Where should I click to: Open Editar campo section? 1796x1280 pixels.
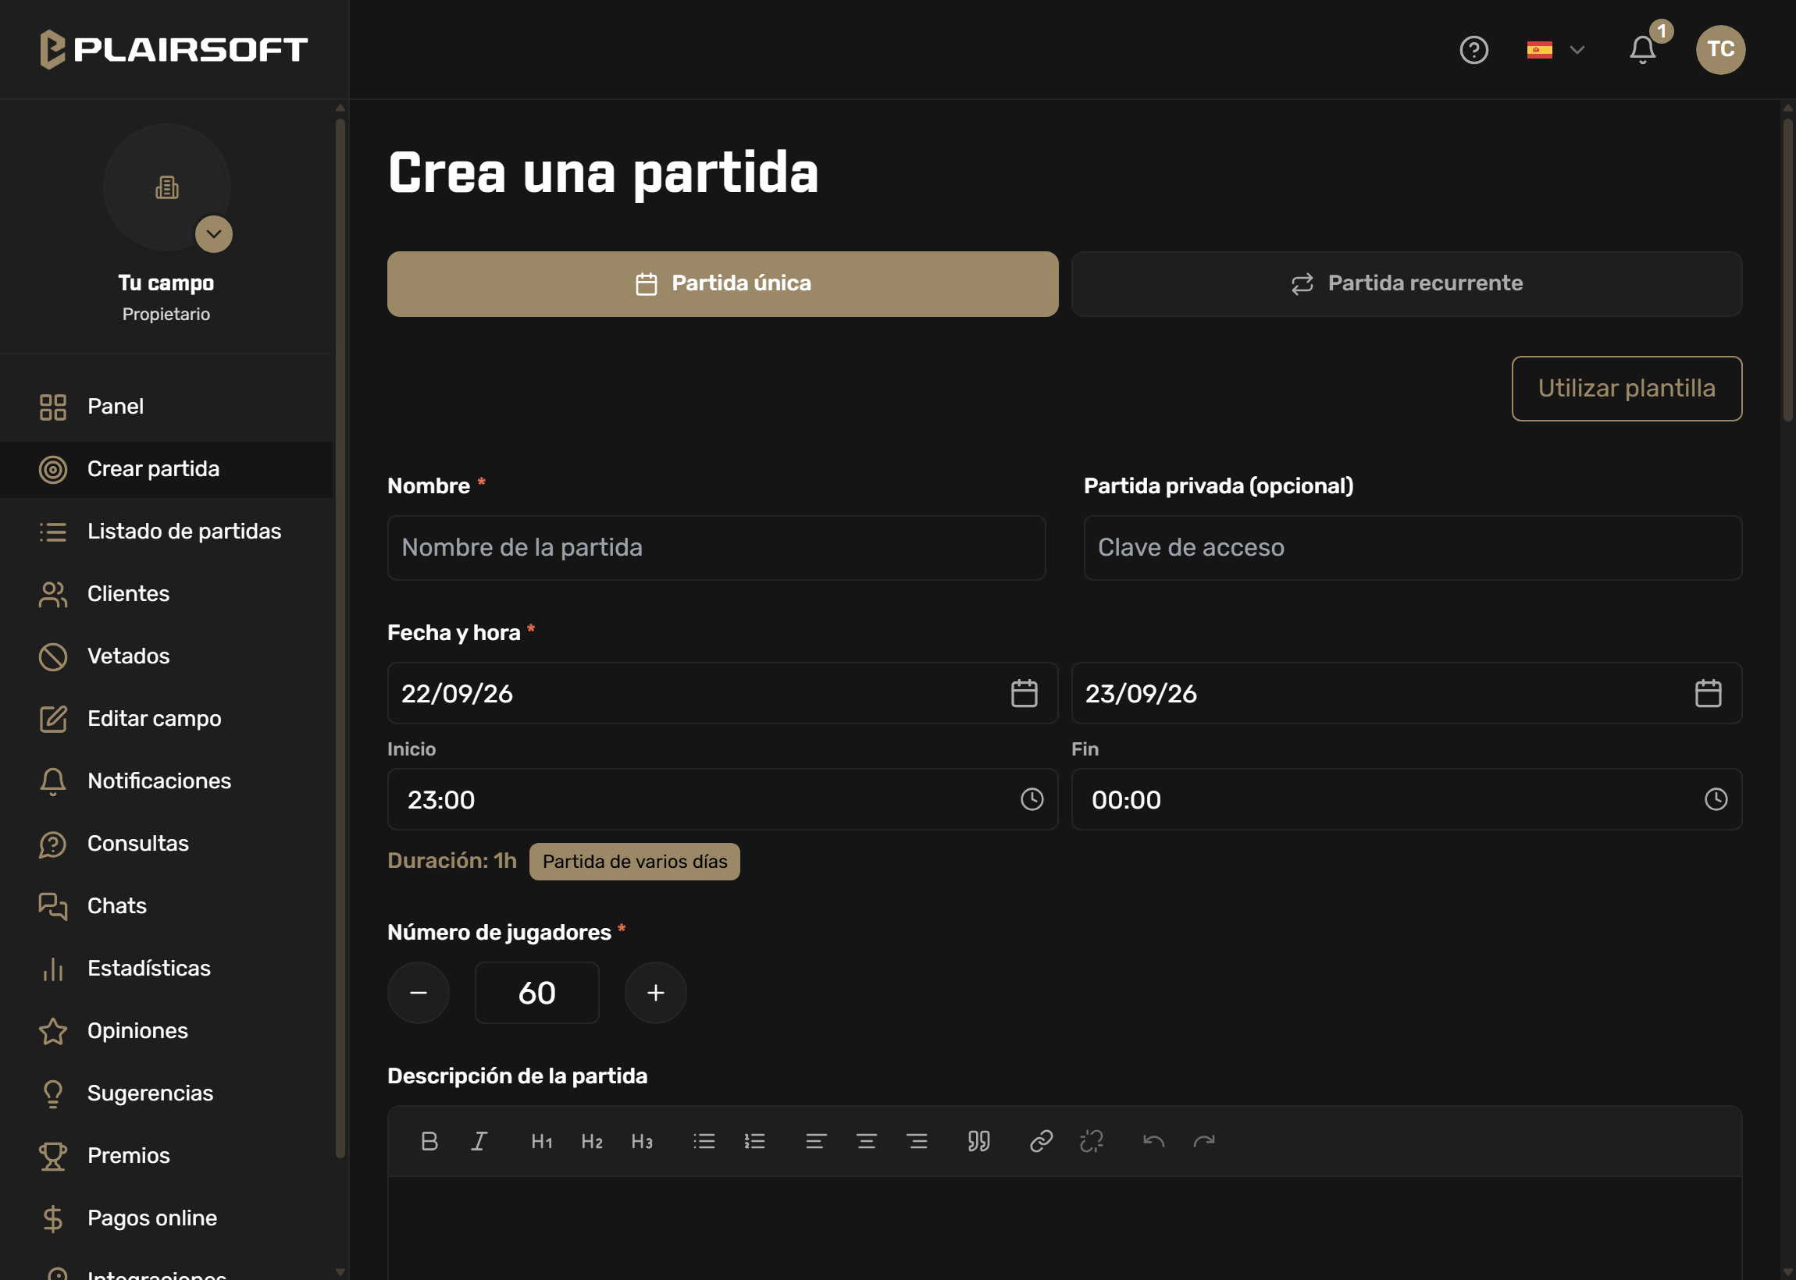click(x=166, y=719)
